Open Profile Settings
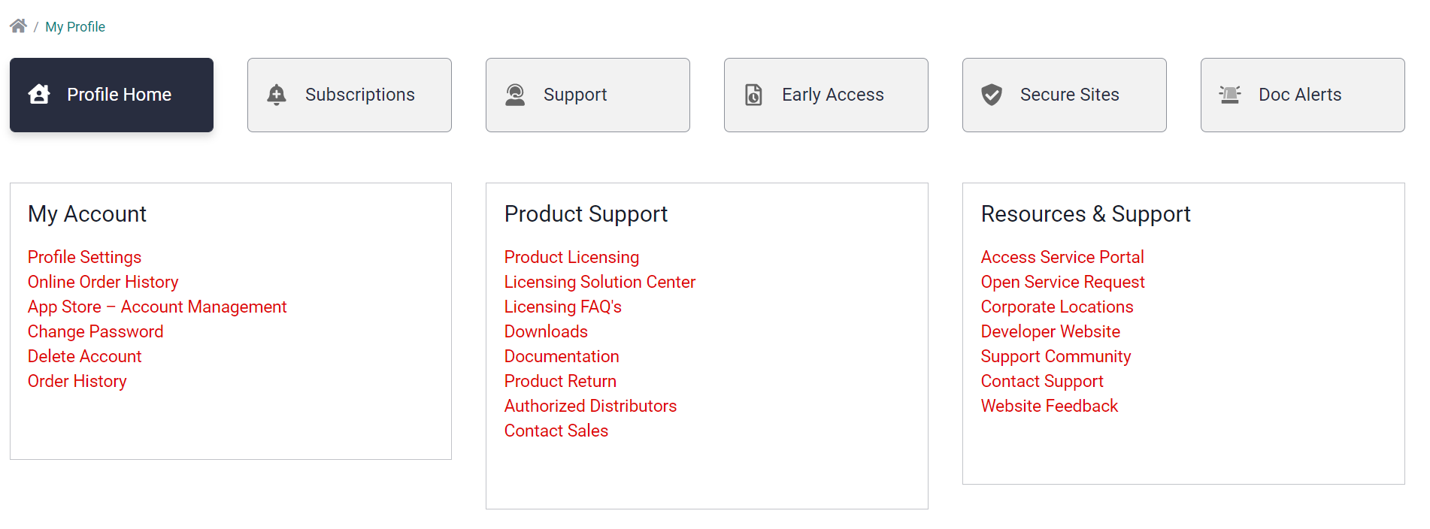The width and height of the screenshot is (1430, 529). (84, 257)
